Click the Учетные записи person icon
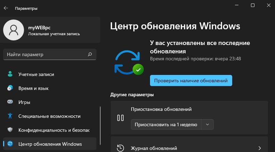275x152 pixels. tap(10, 74)
